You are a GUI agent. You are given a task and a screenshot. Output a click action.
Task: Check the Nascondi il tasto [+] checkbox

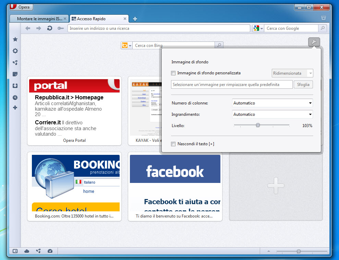tap(173, 144)
